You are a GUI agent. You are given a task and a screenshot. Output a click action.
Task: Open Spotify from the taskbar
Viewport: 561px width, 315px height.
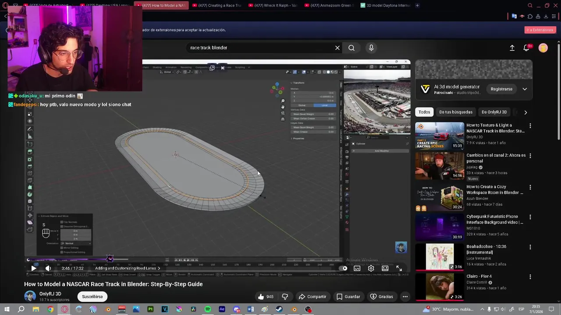click(x=208, y=309)
